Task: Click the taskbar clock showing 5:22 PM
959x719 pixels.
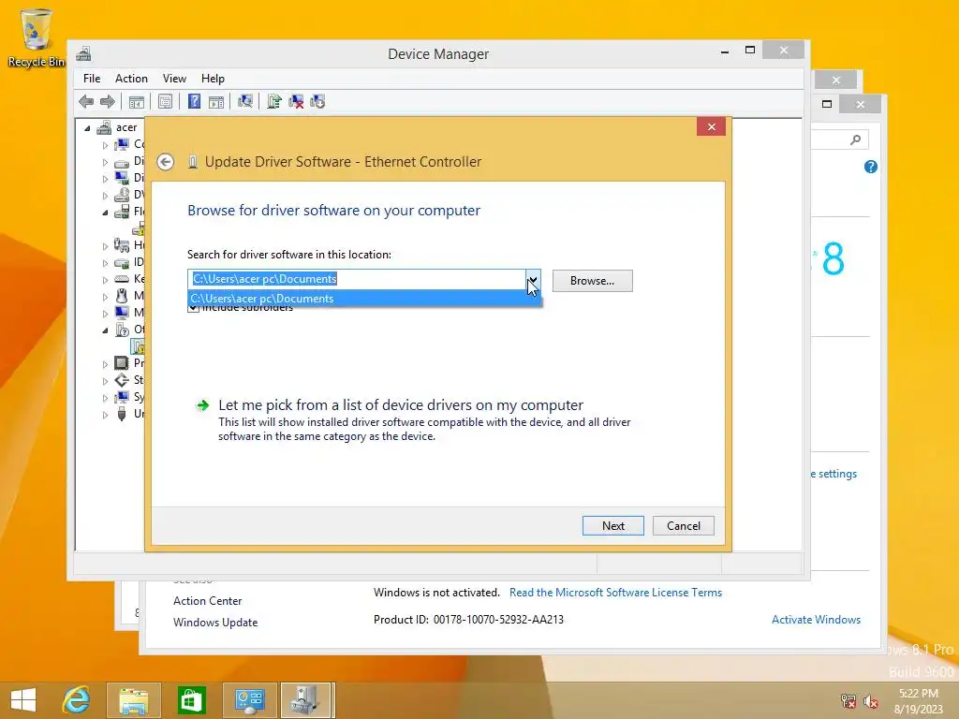Action: pyautogui.click(x=918, y=700)
